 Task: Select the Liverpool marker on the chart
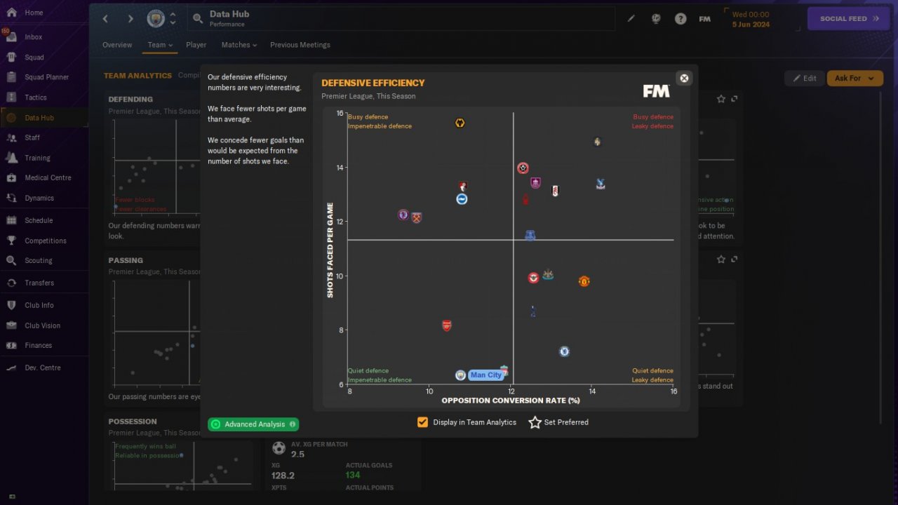tap(504, 370)
